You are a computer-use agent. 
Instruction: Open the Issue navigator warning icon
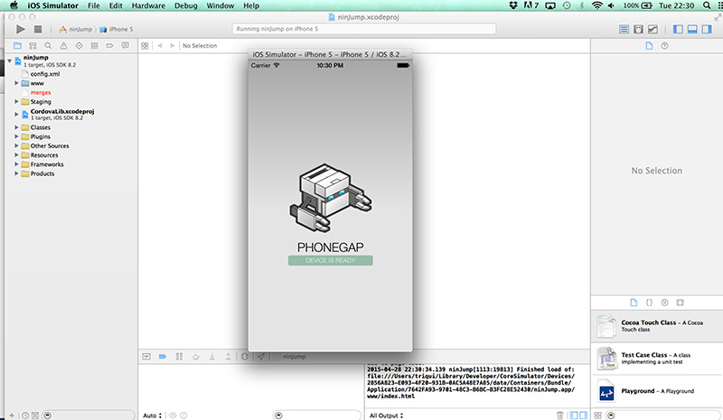click(x=63, y=46)
